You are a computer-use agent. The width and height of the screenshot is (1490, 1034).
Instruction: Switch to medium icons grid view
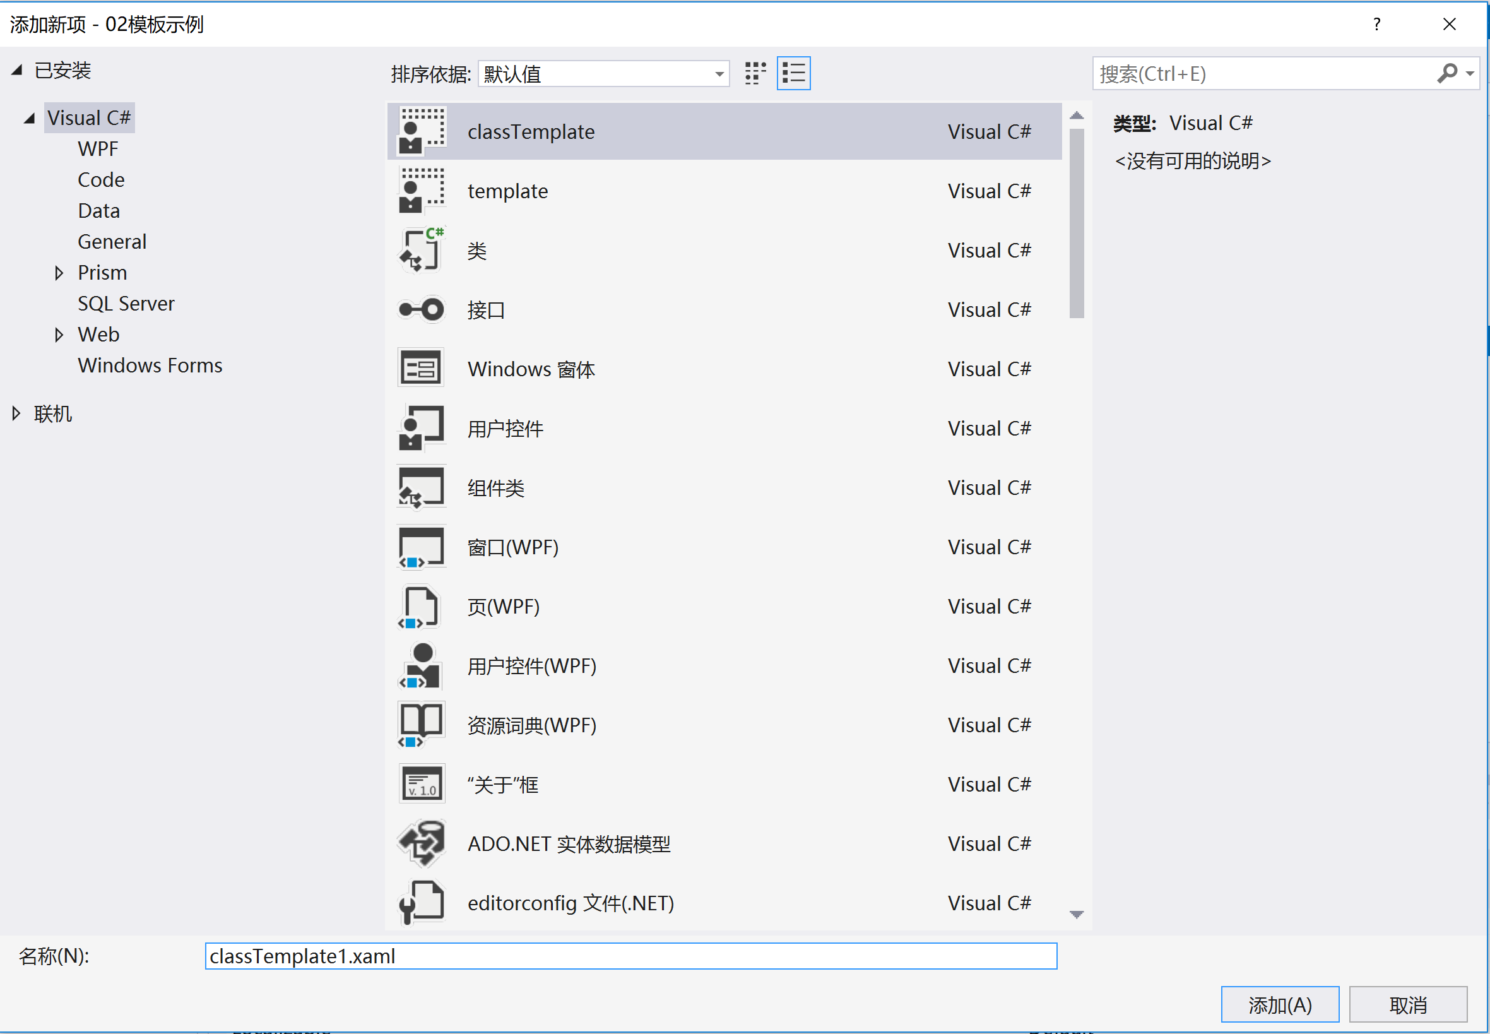click(755, 73)
